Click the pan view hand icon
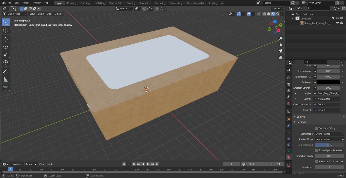The image size is (346, 178). [x=281, y=45]
